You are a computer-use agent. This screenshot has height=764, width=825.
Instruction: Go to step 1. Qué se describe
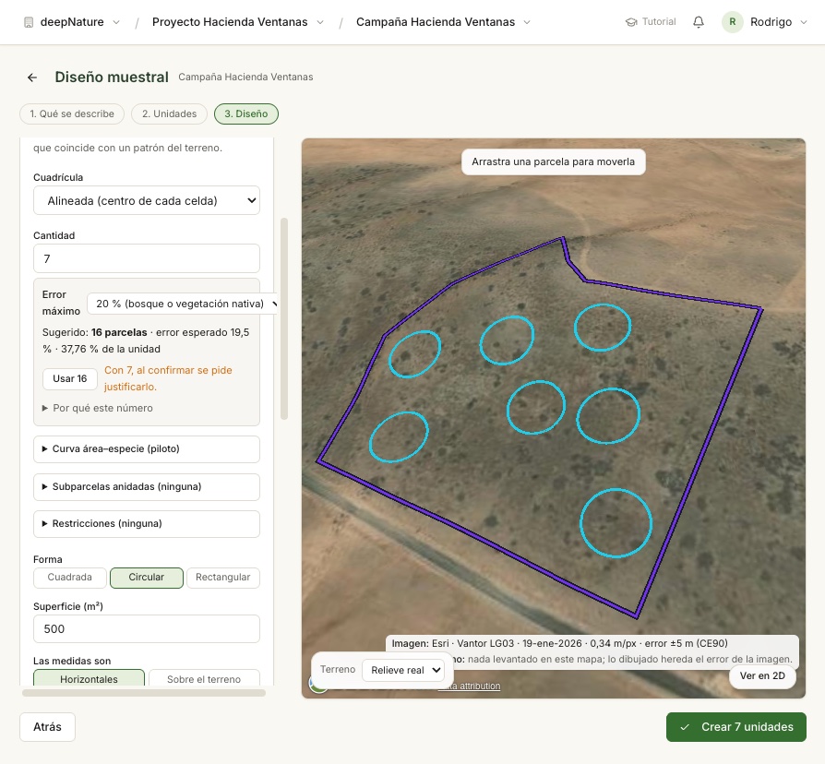72,113
